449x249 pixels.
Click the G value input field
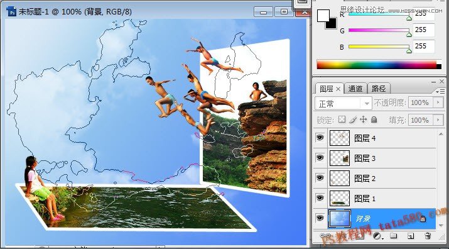pyautogui.click(x=424, y=30)
